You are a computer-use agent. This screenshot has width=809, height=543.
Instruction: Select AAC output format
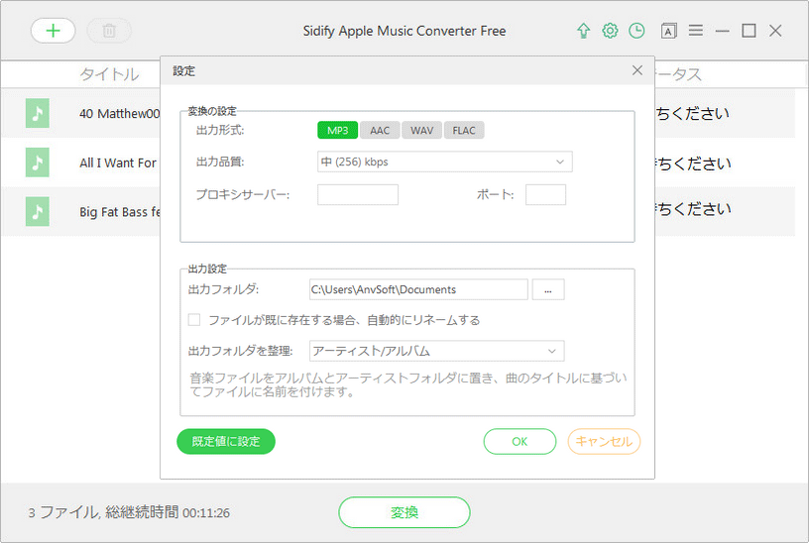380,131
